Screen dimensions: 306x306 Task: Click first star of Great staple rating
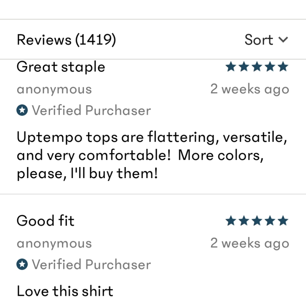pyautogui.click(x=231, y=66)
